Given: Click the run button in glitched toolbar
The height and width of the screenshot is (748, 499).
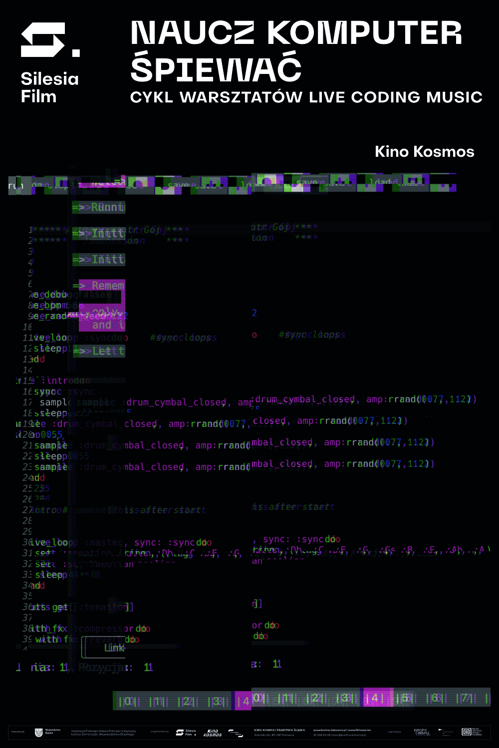Looking at the screenshot, I should pyautogui.click(x=16, y=186).
